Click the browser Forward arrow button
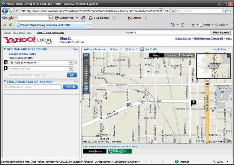 click(x=11, y=11)
